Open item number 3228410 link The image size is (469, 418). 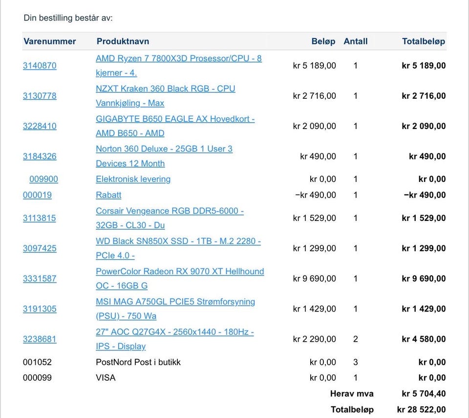pos(40,126)
